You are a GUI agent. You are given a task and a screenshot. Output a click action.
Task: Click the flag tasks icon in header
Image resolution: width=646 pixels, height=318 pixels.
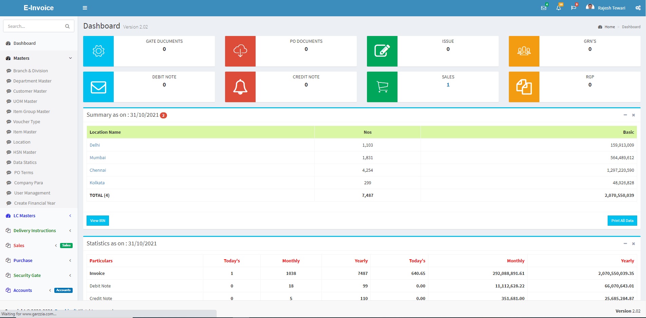click(573, 8)
